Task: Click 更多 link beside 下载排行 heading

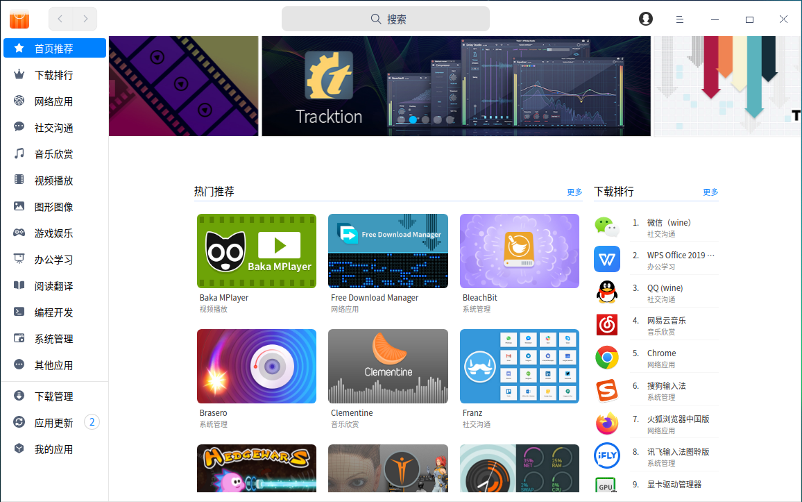Action: click(710, 192)
